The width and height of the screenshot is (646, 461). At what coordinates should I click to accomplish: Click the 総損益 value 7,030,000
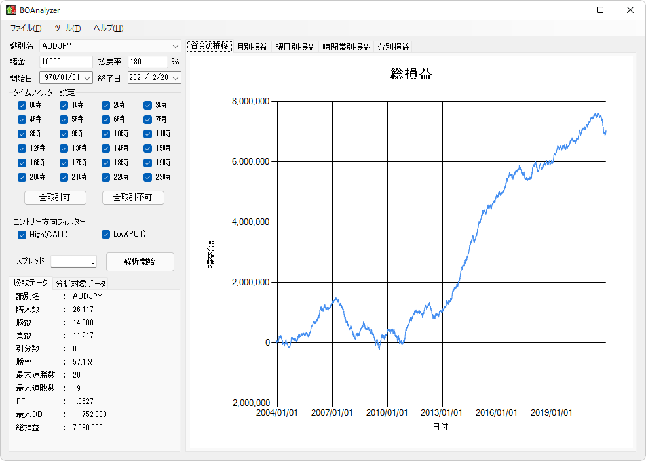pos(88,428)
